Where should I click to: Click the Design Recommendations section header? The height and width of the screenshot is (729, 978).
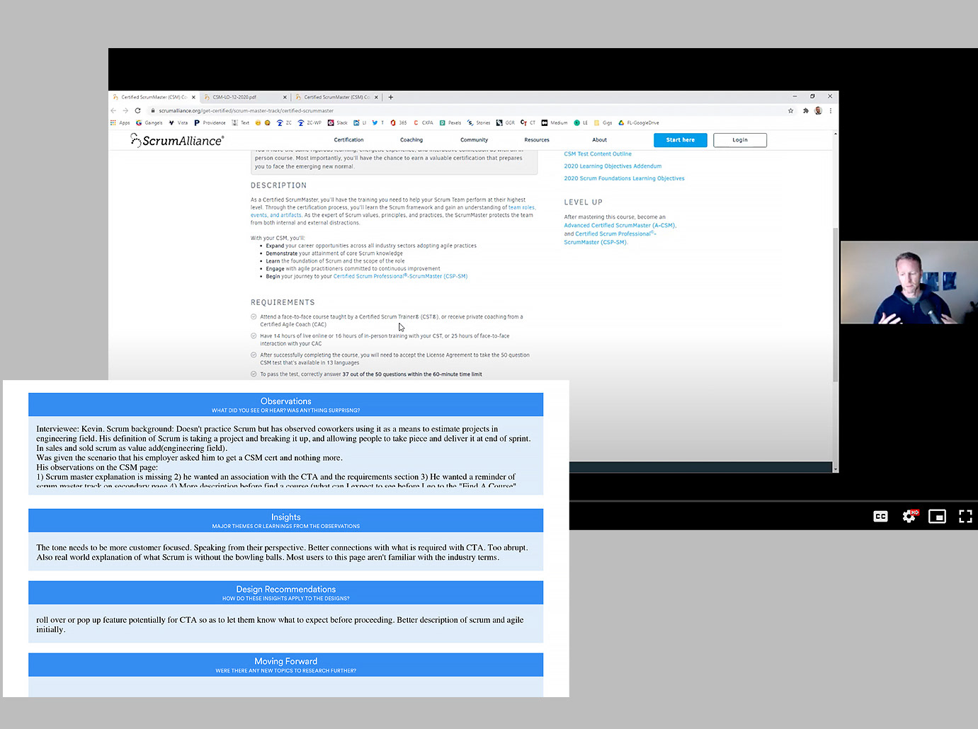285,593
